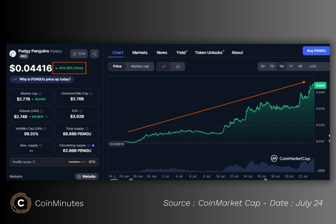
Task: Switch chart to Price view
Action: point(117,66)
